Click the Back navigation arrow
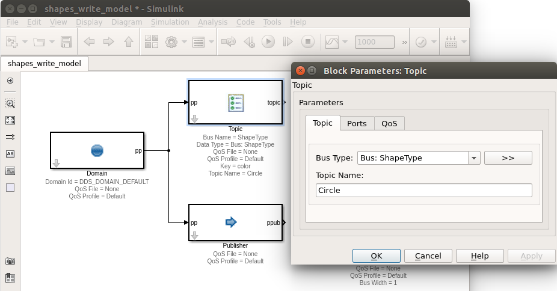Image resolution: width=557 pixels, height=291 pixels. 89,42
